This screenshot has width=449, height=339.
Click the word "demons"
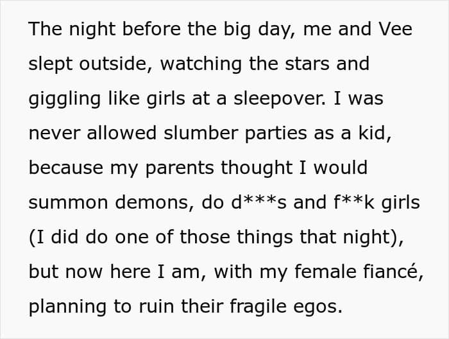[x=150, y=203]
